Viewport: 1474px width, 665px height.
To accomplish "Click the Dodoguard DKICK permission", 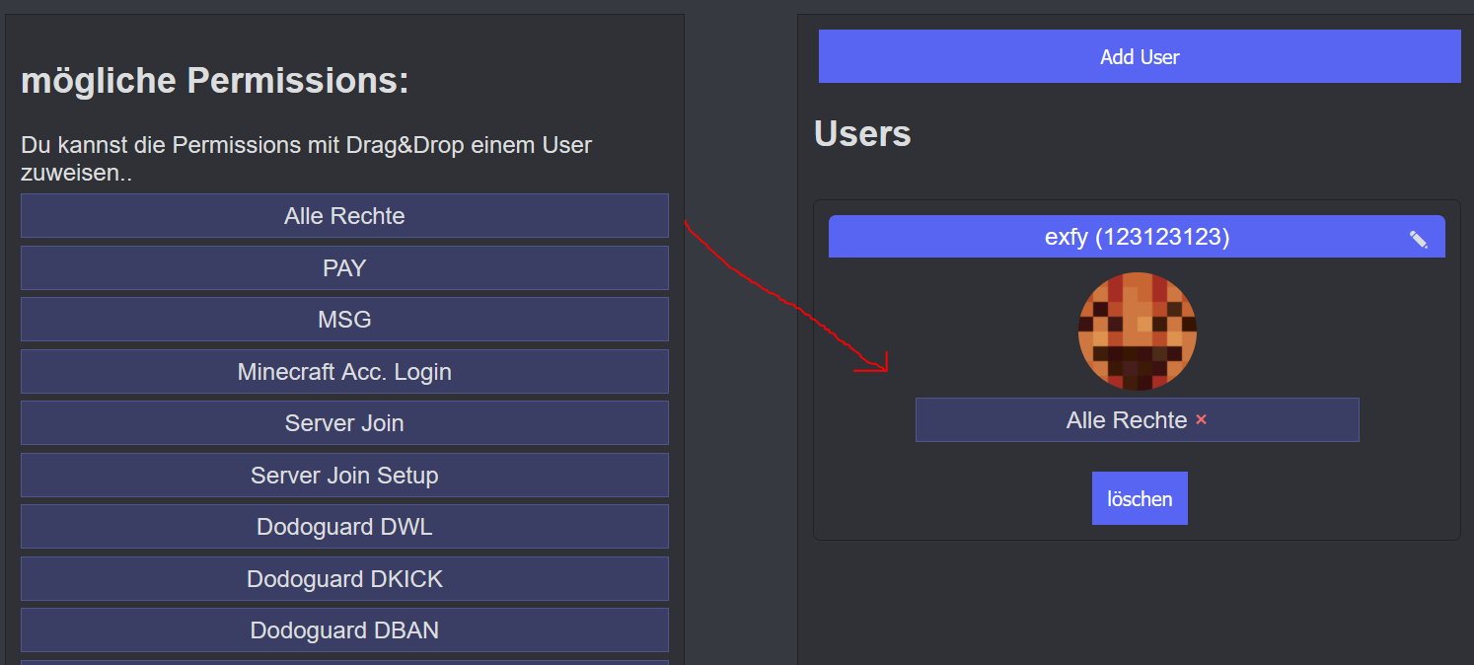I will tap(344, 578).
